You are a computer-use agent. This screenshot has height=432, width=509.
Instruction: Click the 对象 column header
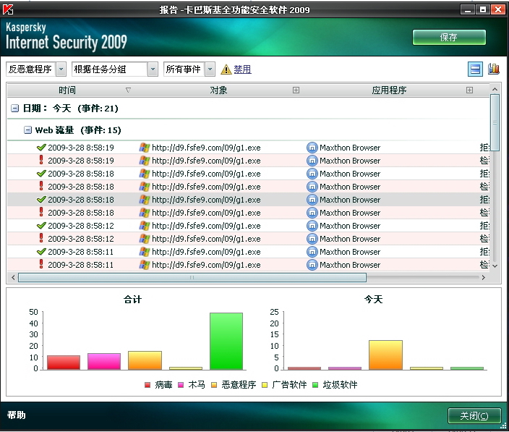pyautogui.click(x=218, y=90)
